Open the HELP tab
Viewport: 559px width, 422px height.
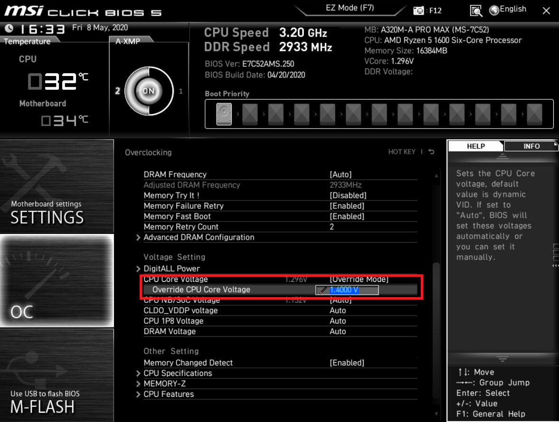pyautogui.click(x=475, y=146)
